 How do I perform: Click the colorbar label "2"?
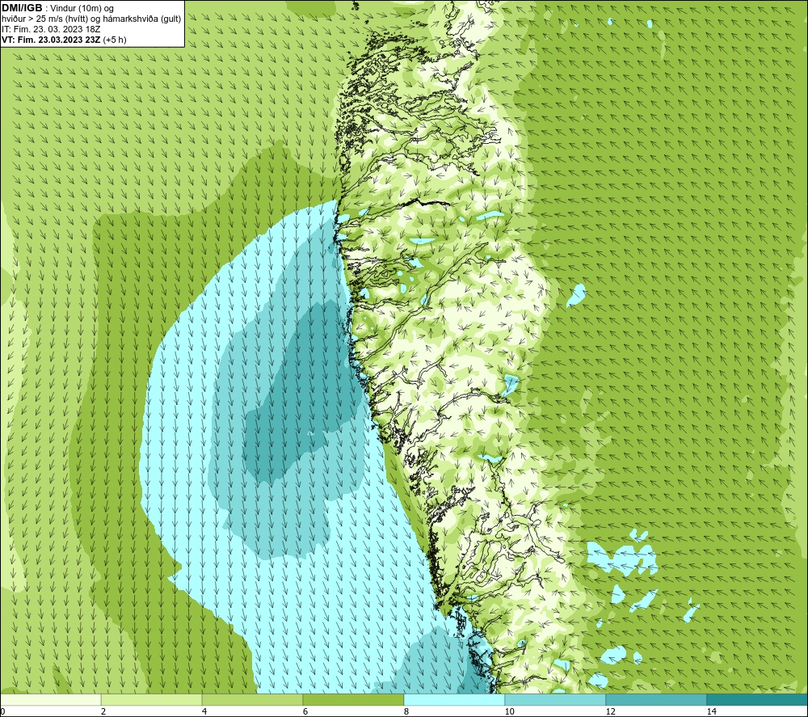[103, 712]
